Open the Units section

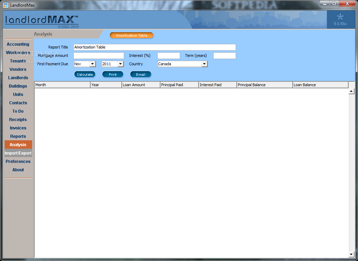point(18,94)
